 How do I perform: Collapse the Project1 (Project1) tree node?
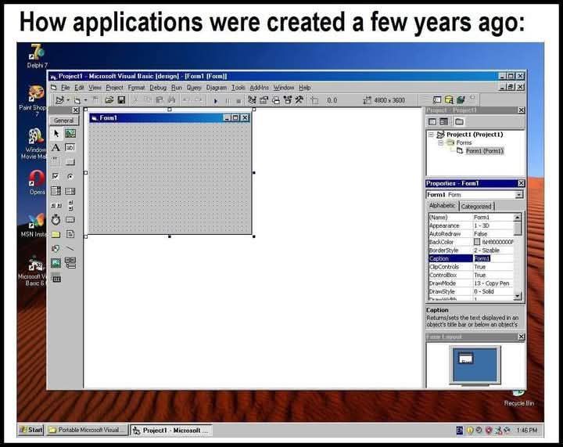click(431, 135)
